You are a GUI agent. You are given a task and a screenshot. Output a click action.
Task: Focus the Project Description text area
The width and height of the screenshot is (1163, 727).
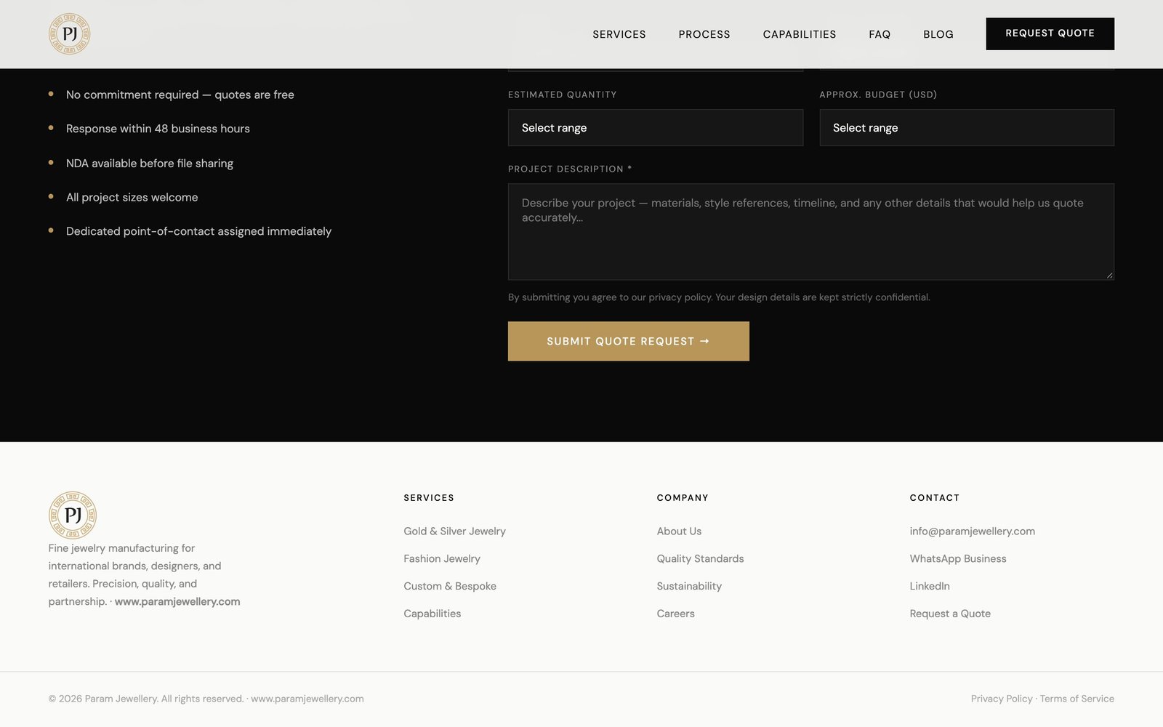point(811,232)
